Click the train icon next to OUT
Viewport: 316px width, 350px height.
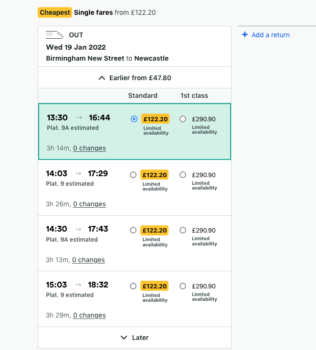(54, 35)
